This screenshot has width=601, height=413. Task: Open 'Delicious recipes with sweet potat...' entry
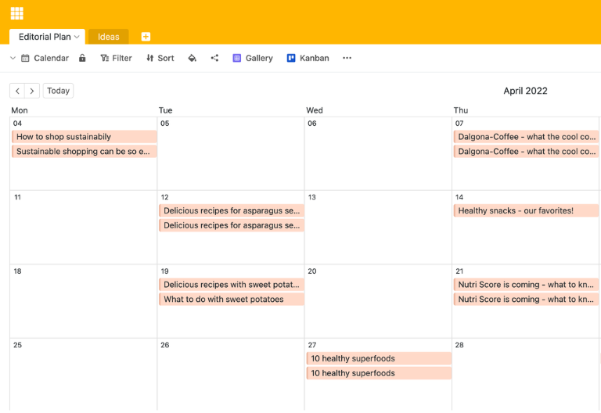point(232,285)
